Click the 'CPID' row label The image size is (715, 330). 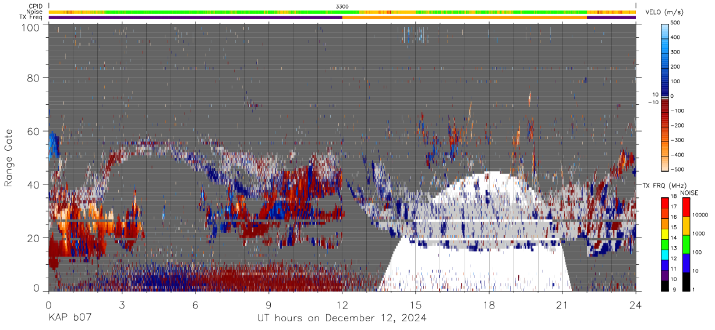coord(36,6)
